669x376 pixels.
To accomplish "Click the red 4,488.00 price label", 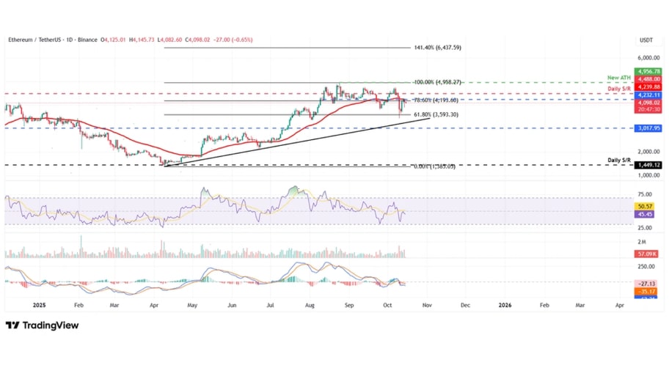I will click(x=649, y=78).
